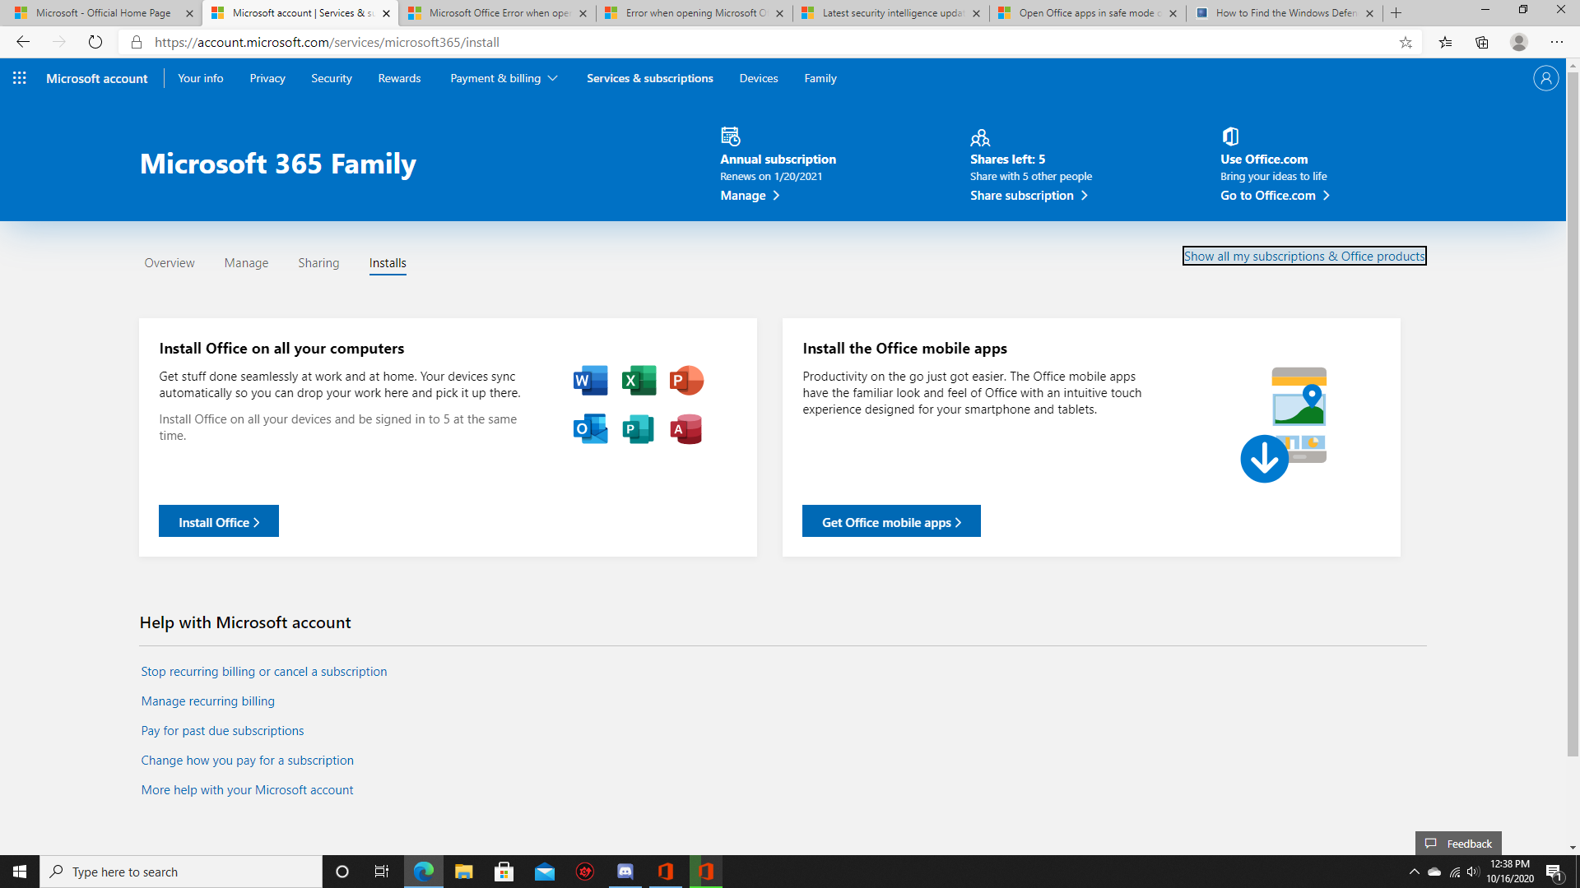Click the Outlook app icon
The height and width of the screenshot is (888, 1580).
591,428
